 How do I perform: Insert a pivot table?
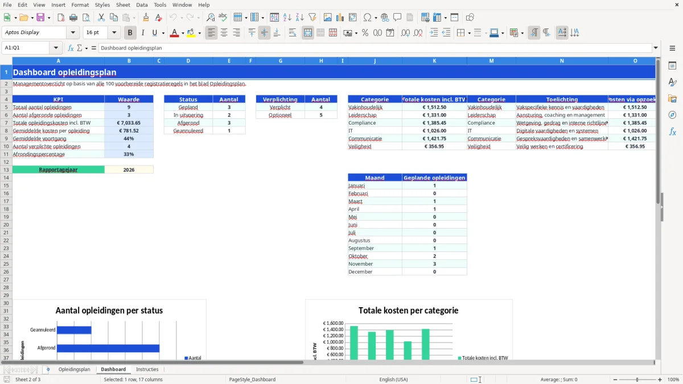(x=353, y=18)
